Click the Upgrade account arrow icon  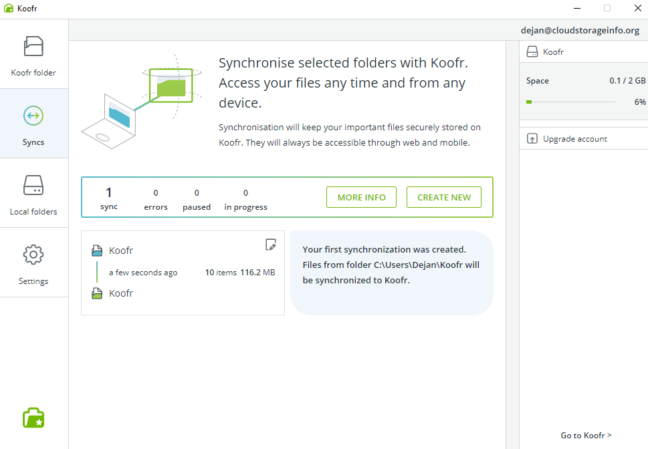pyautogui.click(x=533, y=138)
